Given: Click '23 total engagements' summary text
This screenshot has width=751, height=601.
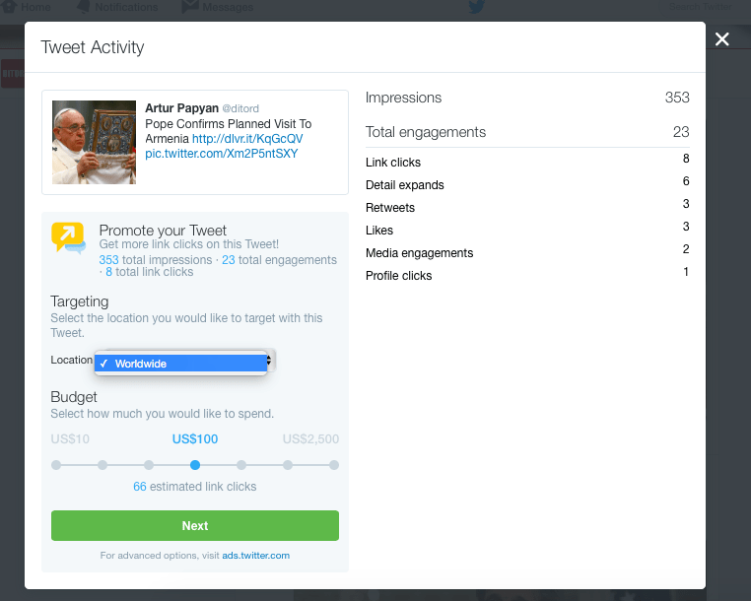Looking at the screenshot, I should coord(279,259).
